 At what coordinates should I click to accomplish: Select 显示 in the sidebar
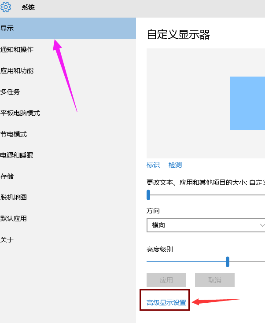click(x=7, y=29)
